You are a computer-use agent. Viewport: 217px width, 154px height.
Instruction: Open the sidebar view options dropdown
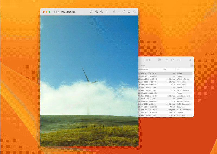coord(59,12)
